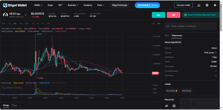Click the 0.00395 current price tag
The height and width of the screenshot is (110, 223).
pos(155,73)
